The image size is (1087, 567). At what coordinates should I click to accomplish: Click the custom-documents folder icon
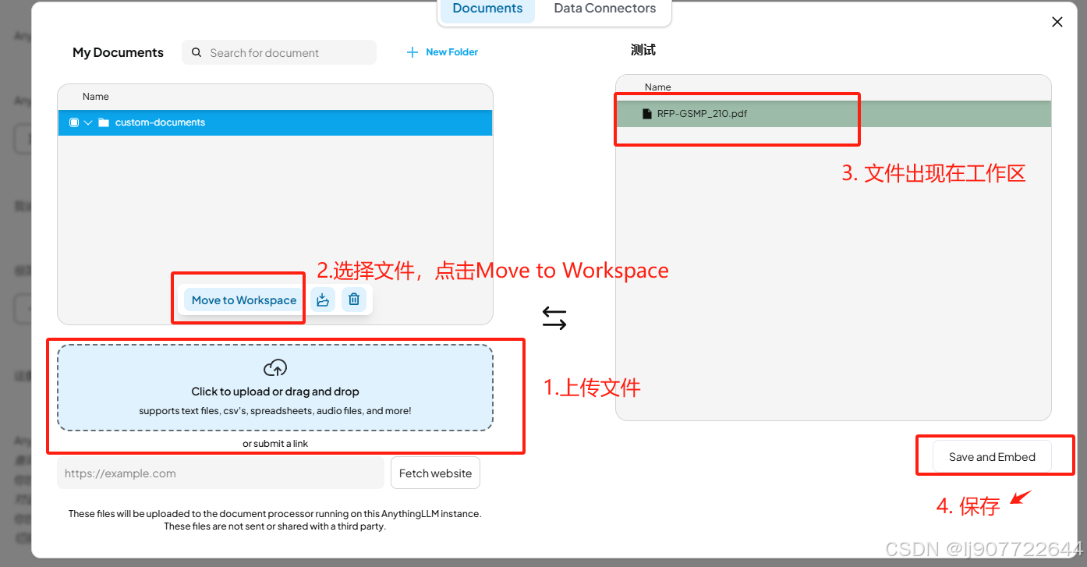(104, 122)
